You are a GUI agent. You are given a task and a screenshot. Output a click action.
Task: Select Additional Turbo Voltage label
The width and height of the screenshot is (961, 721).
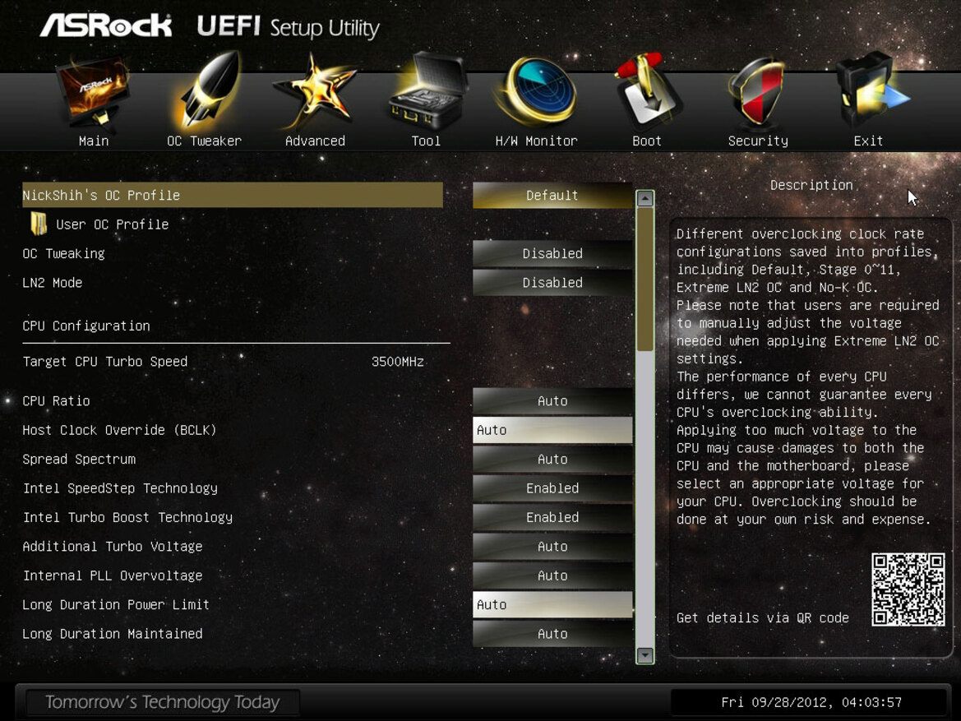click(x=112, y=547)
